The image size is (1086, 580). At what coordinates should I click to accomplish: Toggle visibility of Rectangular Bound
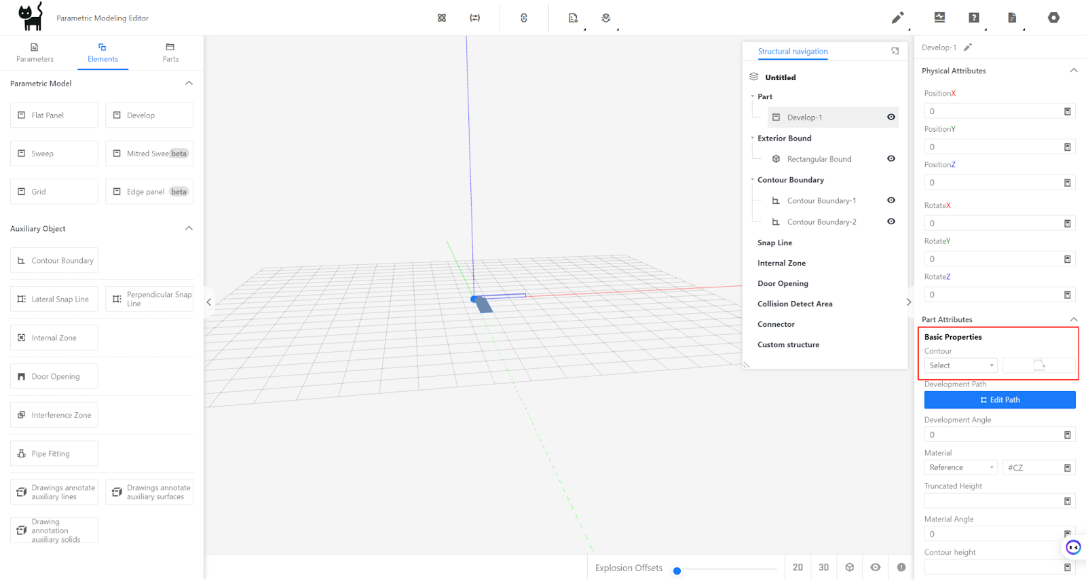891,159
